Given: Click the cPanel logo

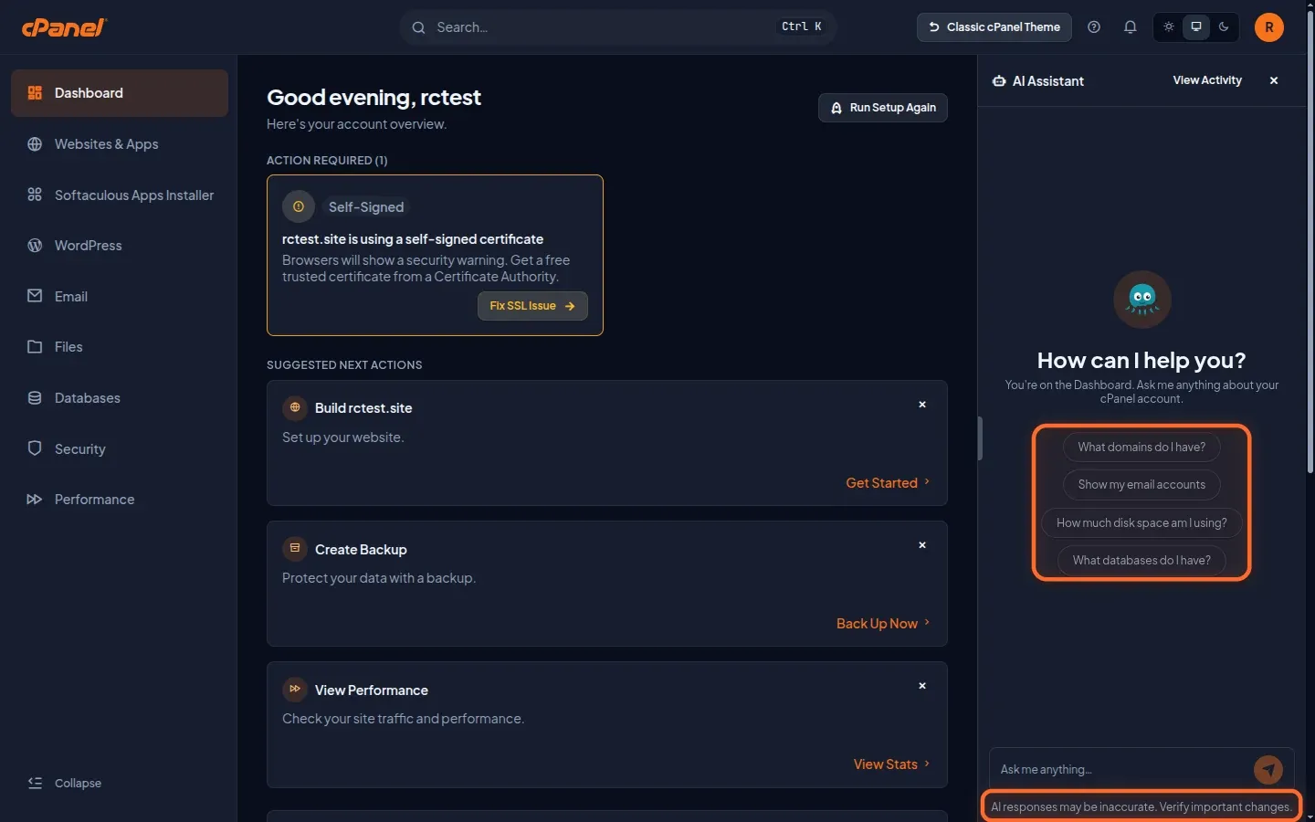Looking at the screenshot, I should click(64, 27).
